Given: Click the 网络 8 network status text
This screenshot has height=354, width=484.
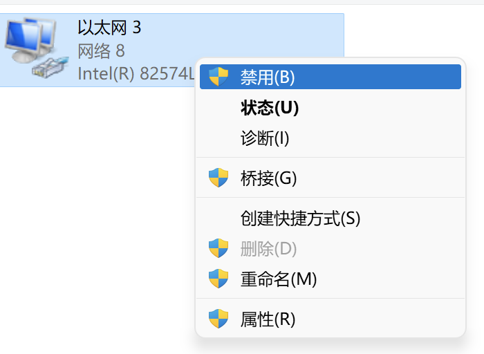Looking at the screenshot, I should pyautogui.click(x=101, y=50).
